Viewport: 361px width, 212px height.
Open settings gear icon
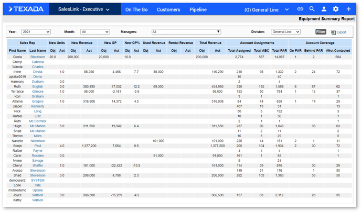[336, 9]
